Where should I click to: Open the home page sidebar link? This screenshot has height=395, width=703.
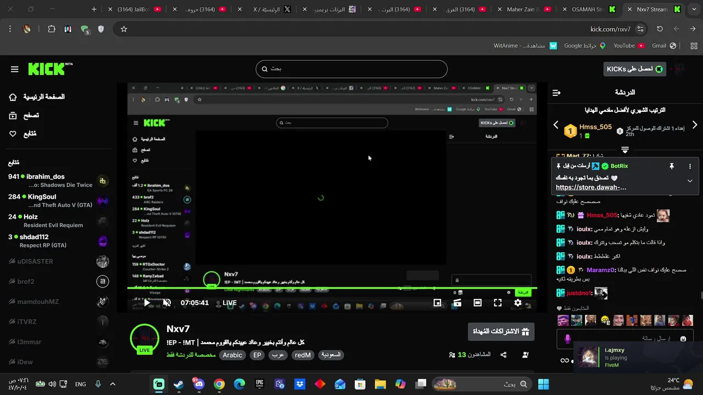click(x=37, y=97)
